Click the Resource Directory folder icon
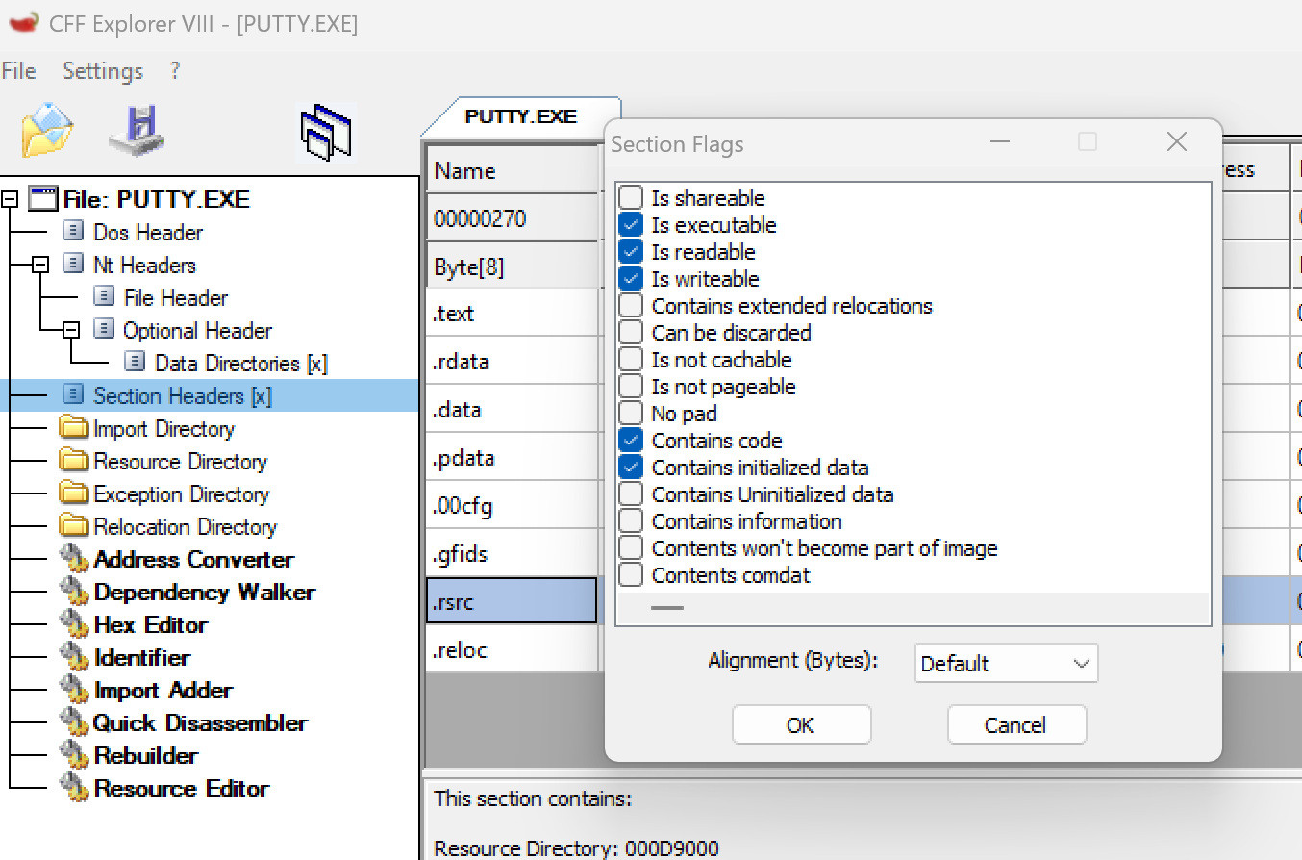The height and width of the screenshot is (860, 1302). [x=73, y=461]
